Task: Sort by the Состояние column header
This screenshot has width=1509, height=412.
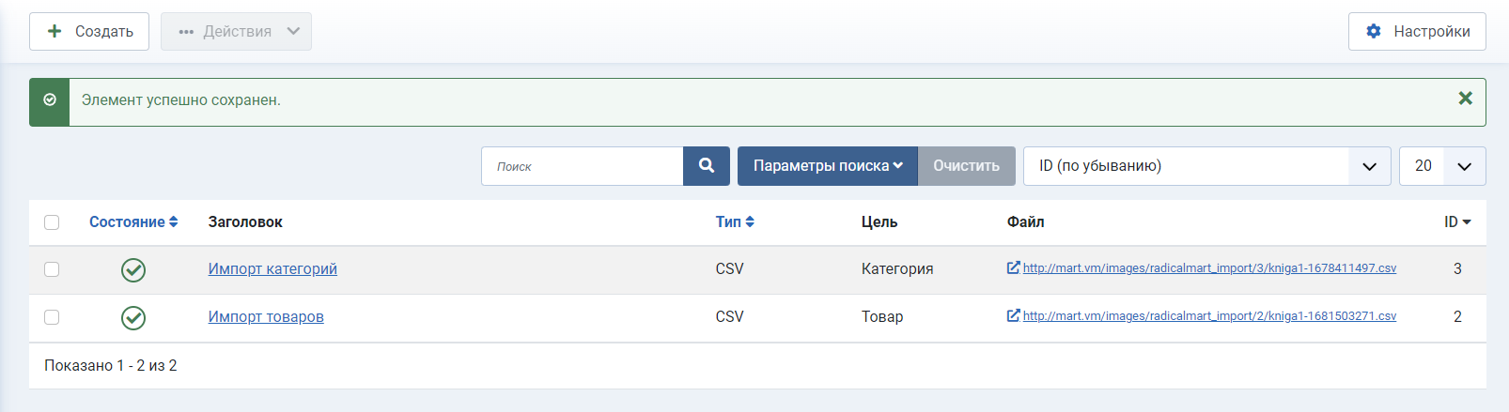Action: [x=133, y=222]
